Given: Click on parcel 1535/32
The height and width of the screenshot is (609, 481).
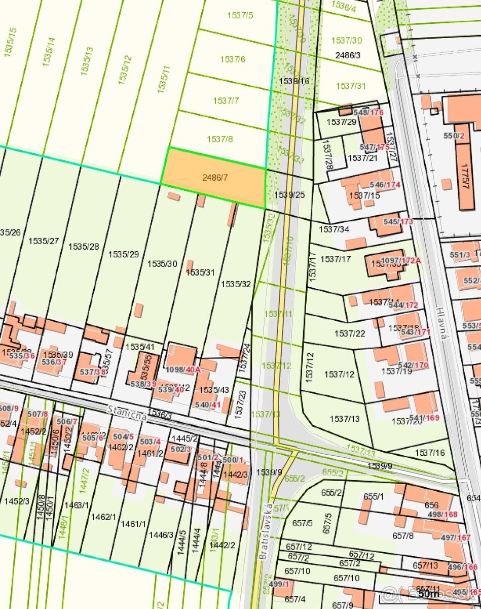Looking at the screenshot, I should coord(236,284).
